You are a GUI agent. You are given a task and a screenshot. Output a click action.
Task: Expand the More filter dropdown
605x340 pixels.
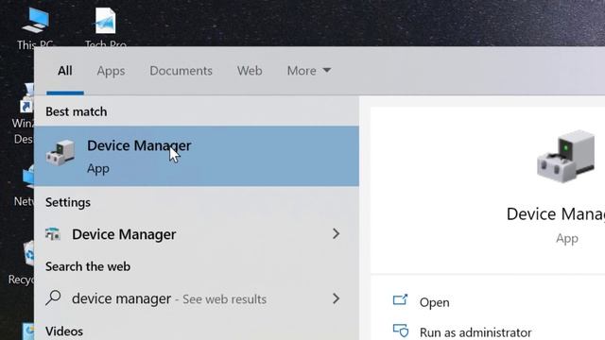point(309,71)
